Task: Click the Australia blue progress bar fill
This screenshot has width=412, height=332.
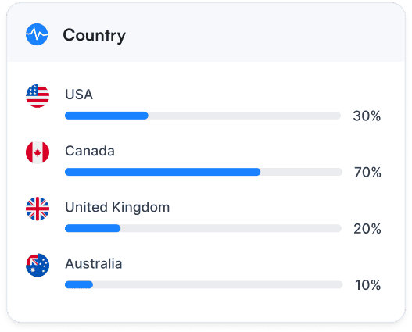Action: 79,285
